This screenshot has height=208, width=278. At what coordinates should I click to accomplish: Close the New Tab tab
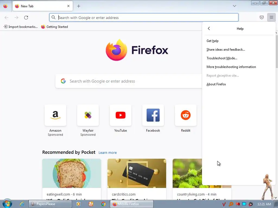68,6
